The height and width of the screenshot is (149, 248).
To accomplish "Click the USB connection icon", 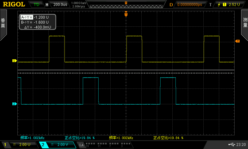I will pos(231,144).
